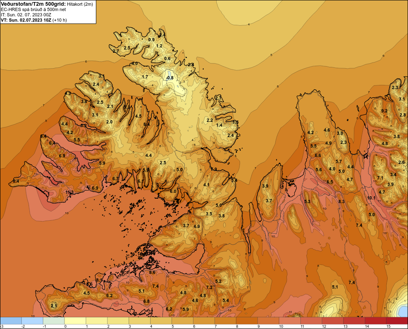Viewport: 408px width, 329px height.
Task: Click the temperature value '1.2'
Action: coord(159,46)
